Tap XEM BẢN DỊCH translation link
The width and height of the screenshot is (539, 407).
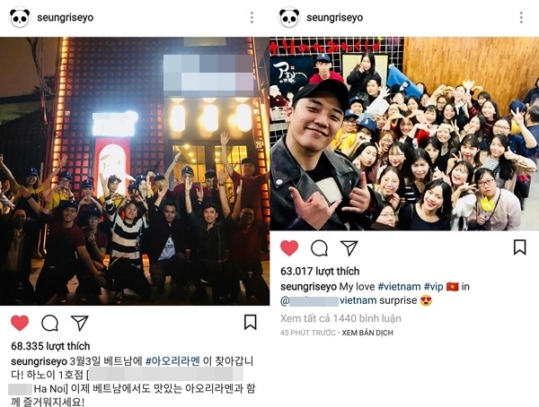367,333
